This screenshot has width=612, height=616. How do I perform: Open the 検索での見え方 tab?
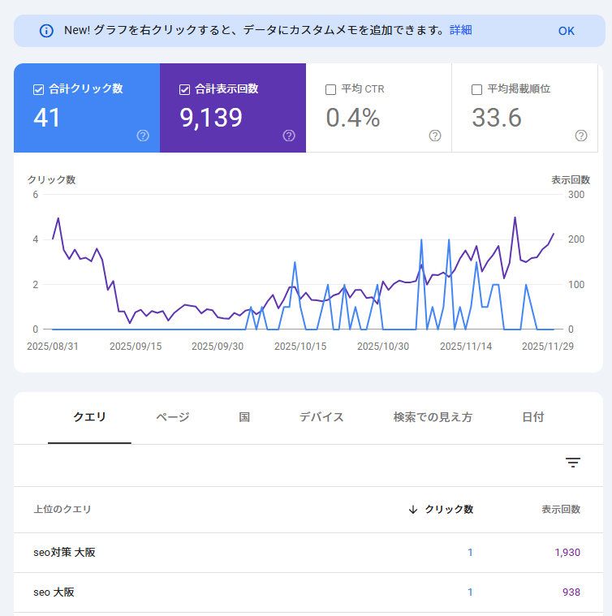tap(433, 417)
